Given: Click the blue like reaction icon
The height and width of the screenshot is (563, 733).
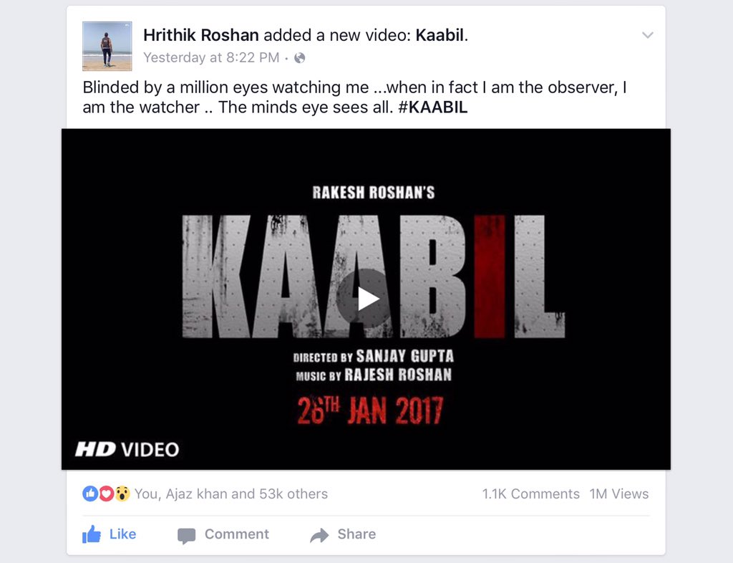Looking at the screenshot, I should (90, 494).
